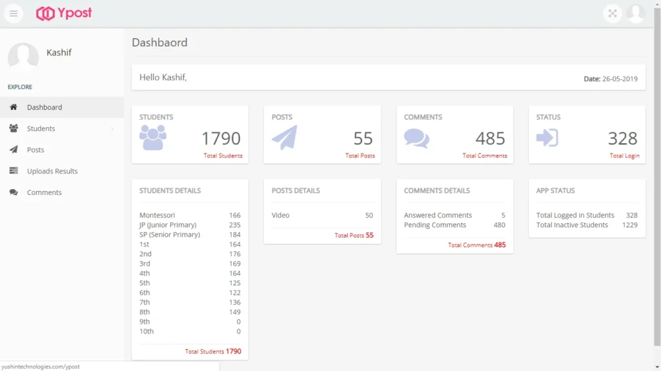Image resolution: width=661 pixels, height=371 pixels.
Task: Expand the Students submenu chevron
Action: (112, 128)
